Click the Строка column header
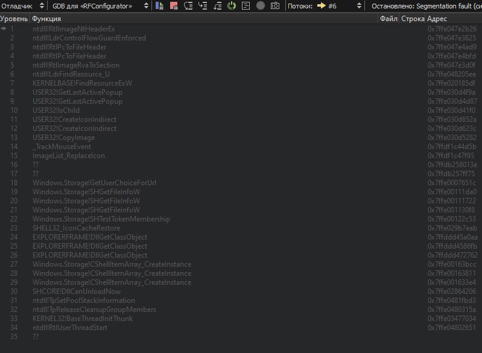This screenshot has height=353, width=482. tap(413, 19)
